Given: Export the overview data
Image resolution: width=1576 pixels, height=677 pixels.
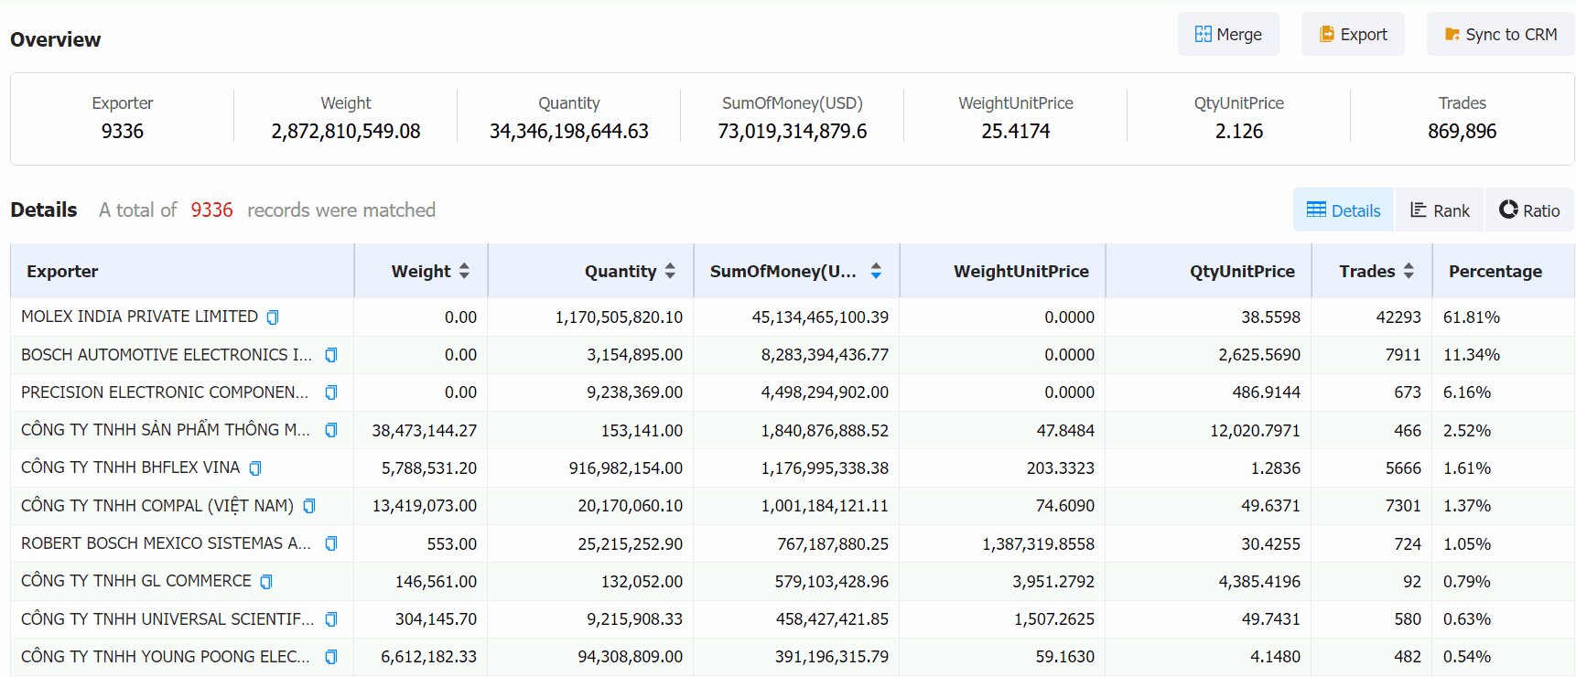Looking at the screenshot, I should coord(1353,34).
